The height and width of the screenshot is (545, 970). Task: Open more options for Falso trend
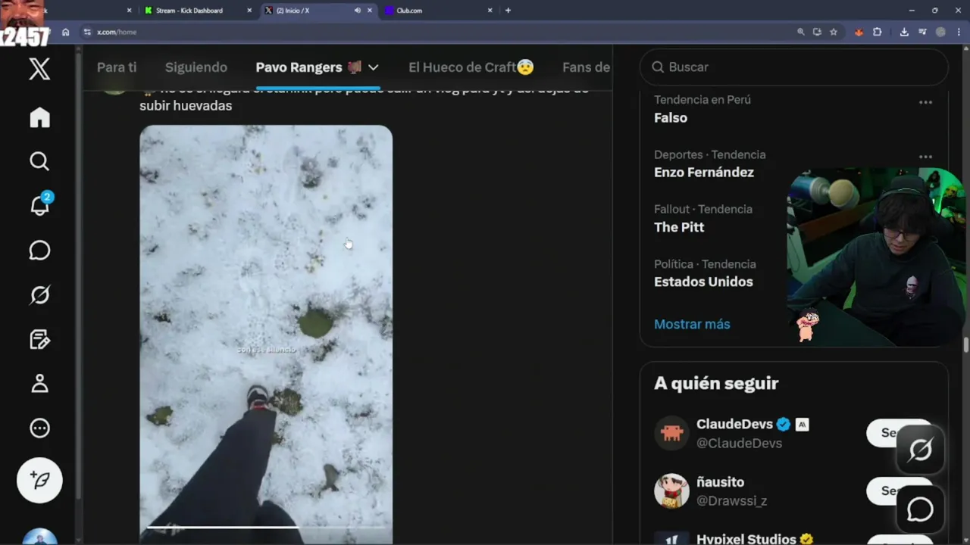925,102
